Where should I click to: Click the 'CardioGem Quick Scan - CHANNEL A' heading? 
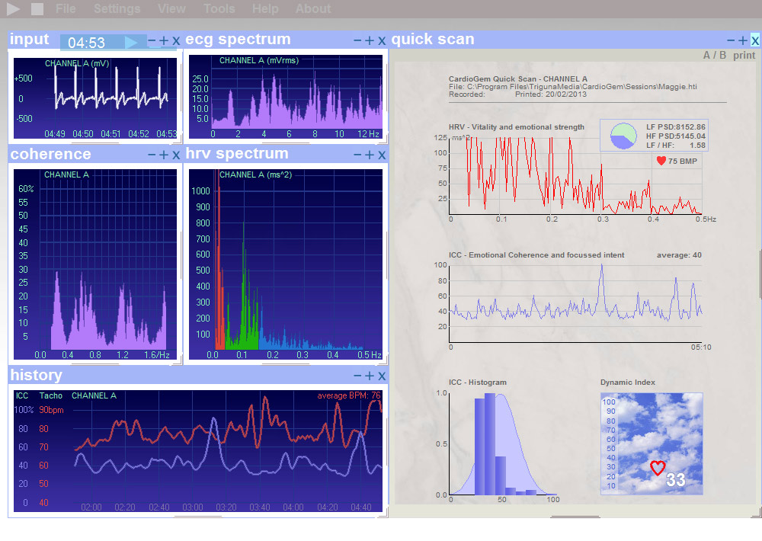[x=517, y=78]
